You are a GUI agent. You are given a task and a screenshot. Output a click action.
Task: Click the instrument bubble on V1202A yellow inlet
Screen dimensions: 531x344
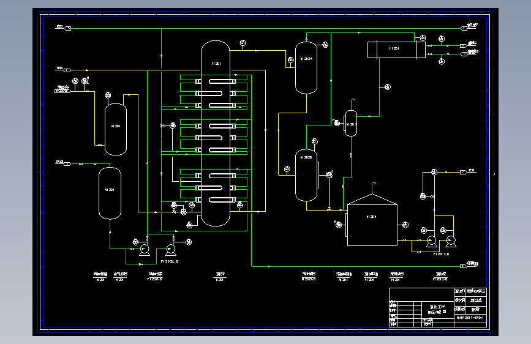[290, 60]
